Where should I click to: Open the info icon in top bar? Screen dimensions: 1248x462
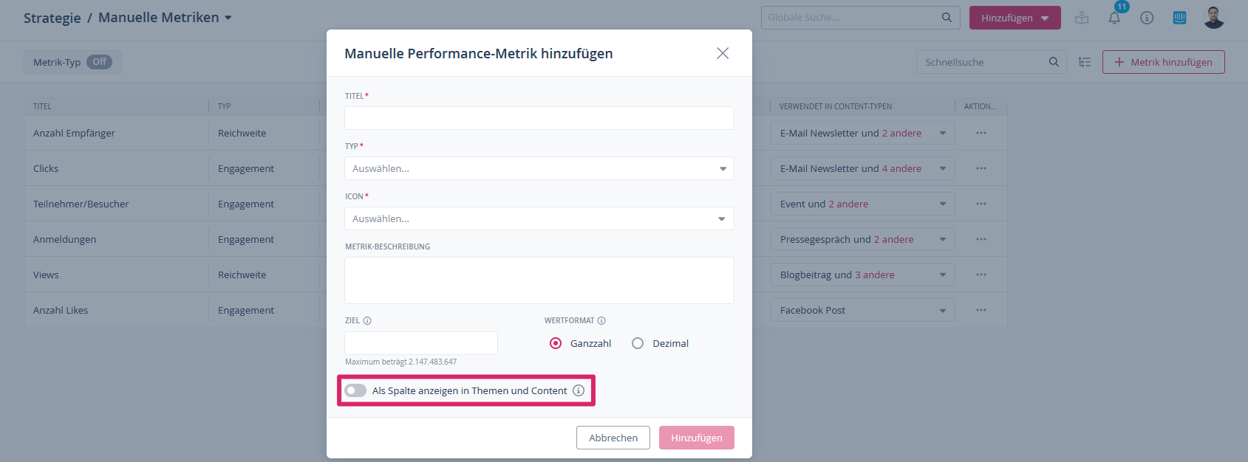(x=1147, y=18)
